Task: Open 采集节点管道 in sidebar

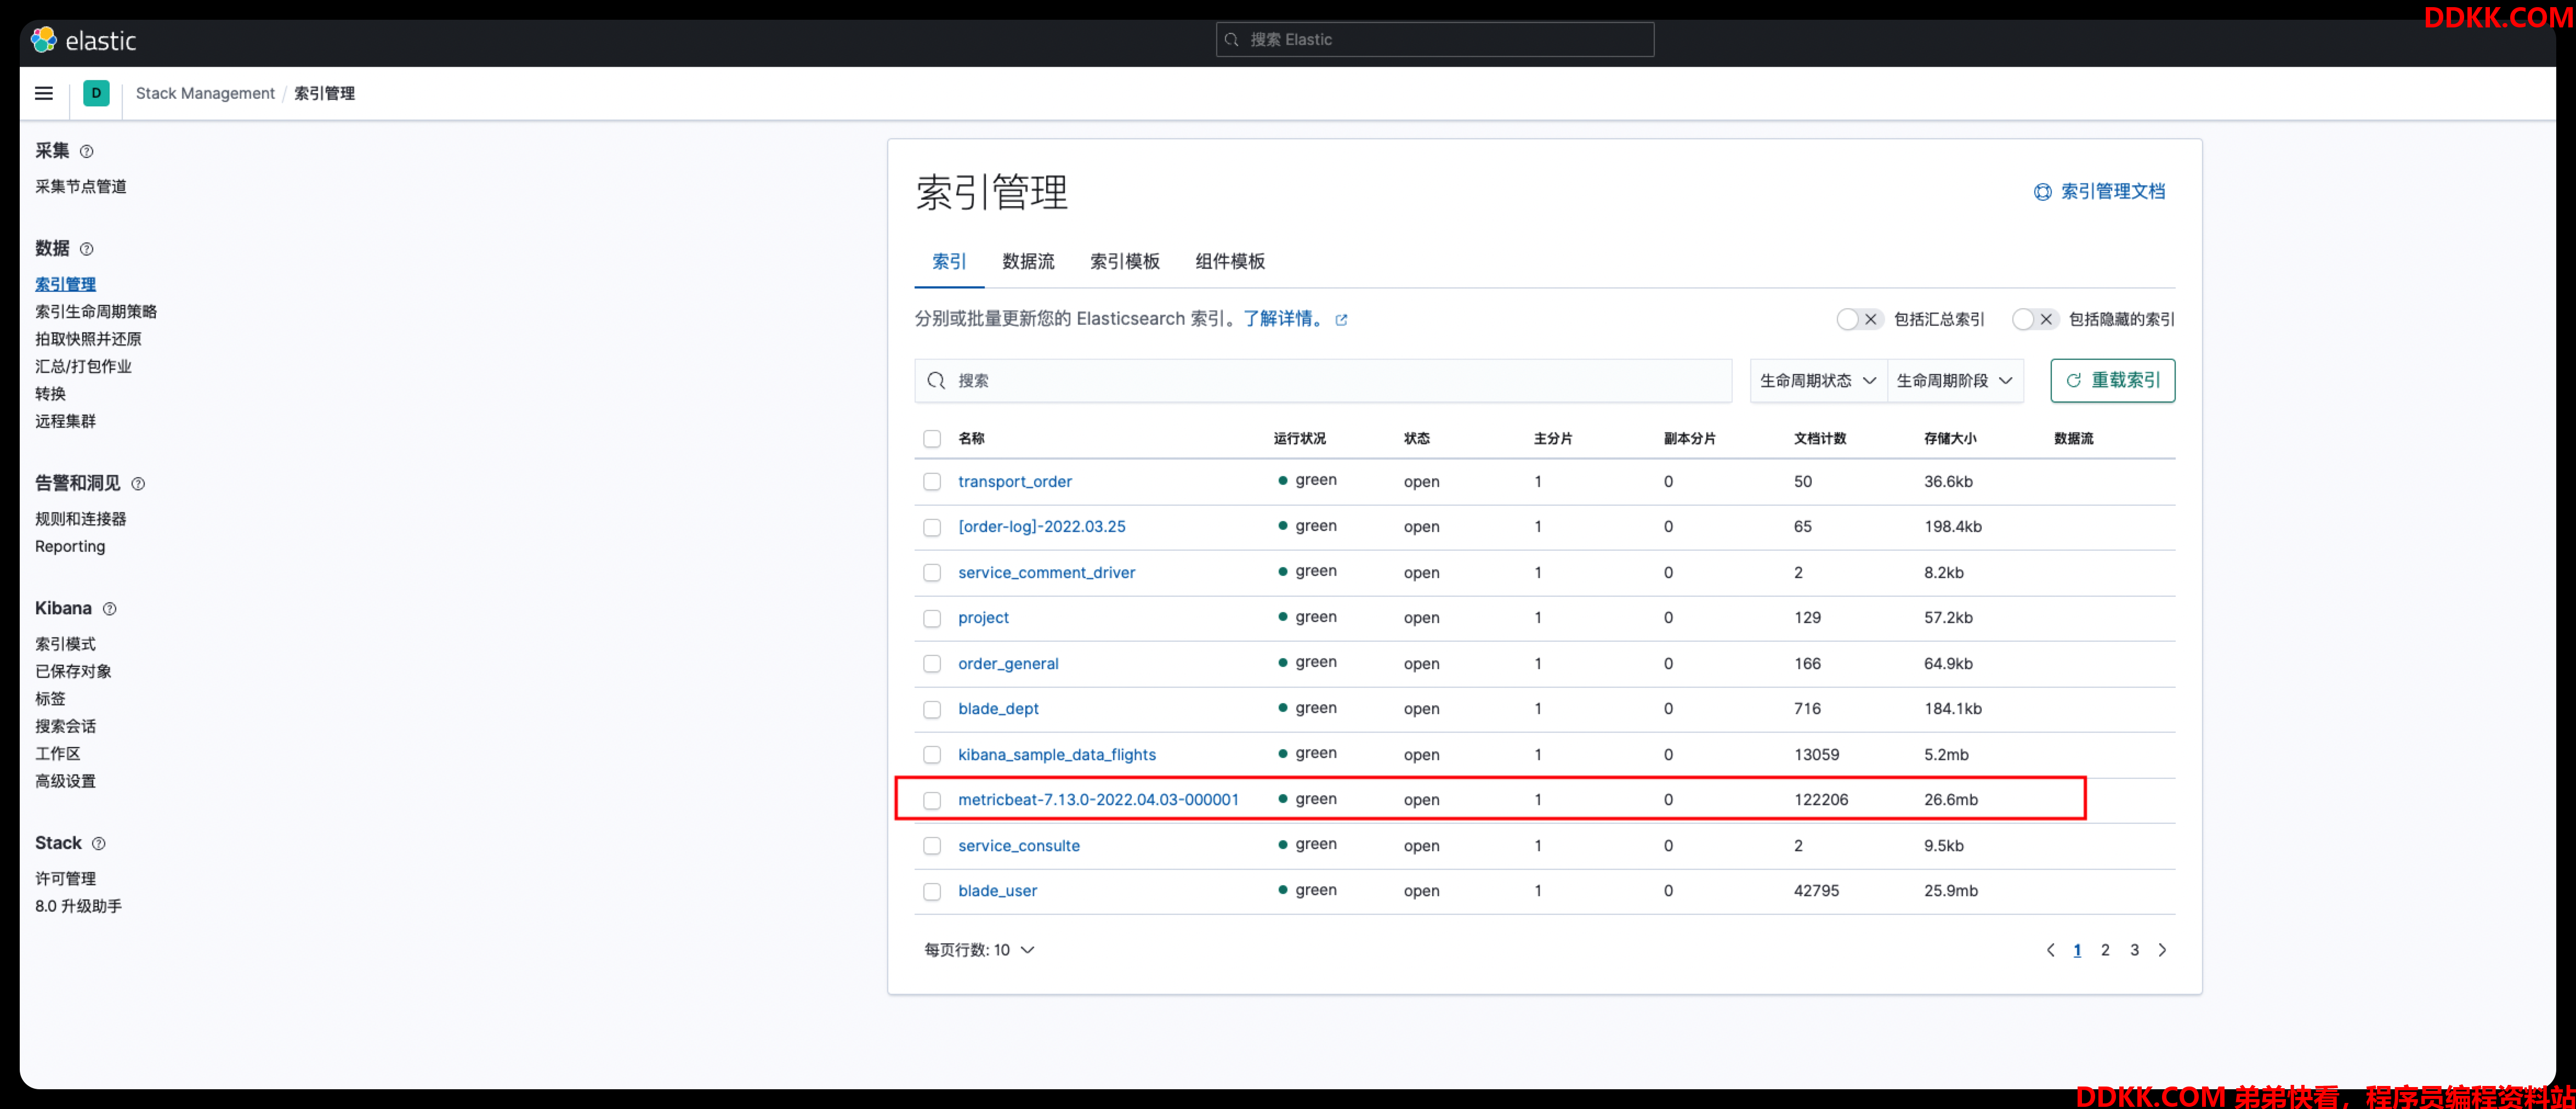Action: [x=81, y=187]
